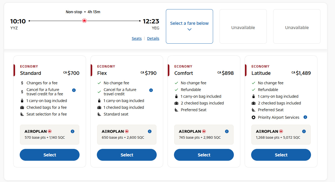Open info icon beside Standard cancel policy
Screen dimensions: 335x182
point(74,90)
